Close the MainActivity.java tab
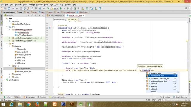This screenshot has height=107, width=191. [83, 15]
